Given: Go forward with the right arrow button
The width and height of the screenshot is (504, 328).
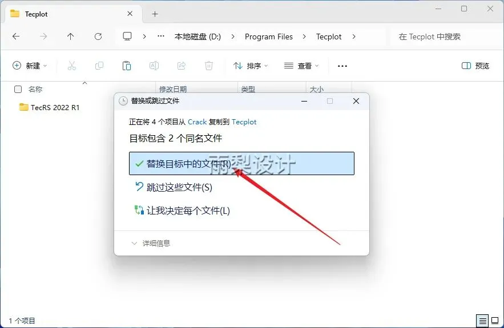Looking at the screenshot, I should pos(43,37).
